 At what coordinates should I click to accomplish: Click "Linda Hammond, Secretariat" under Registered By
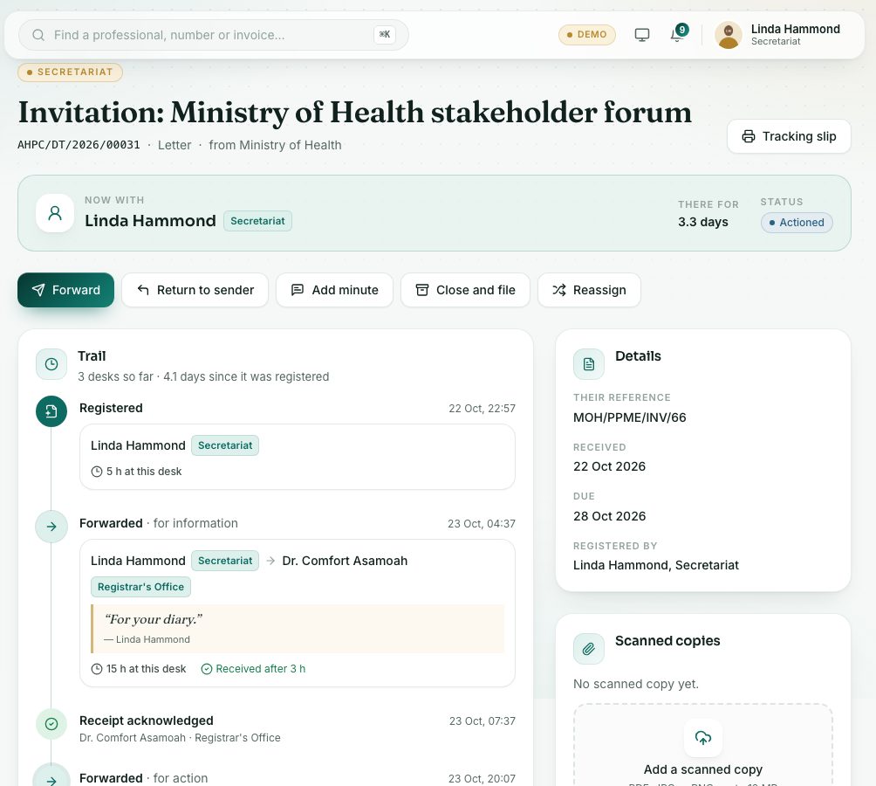tap(656, 565)
